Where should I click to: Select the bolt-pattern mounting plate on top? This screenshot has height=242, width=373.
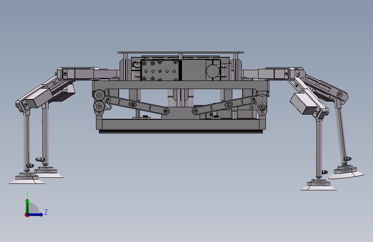(160, 70)
